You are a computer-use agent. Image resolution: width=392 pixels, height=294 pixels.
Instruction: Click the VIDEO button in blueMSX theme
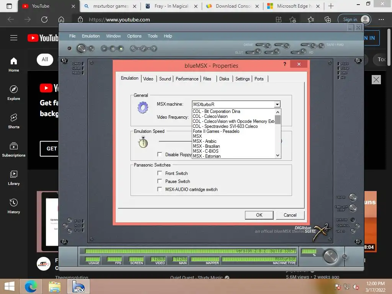click(x=353, y=231)
